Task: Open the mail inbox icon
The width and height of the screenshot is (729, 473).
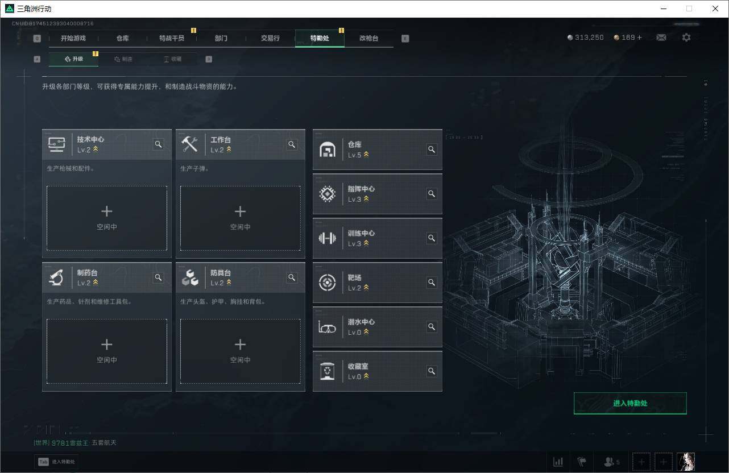Action: [x=661, y=37]
